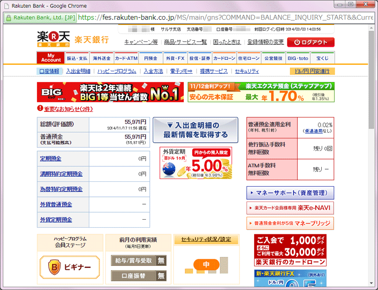Click the 残り 0回 transfer fee count
The width and height of the screenshot is (378, 290).
323,148
